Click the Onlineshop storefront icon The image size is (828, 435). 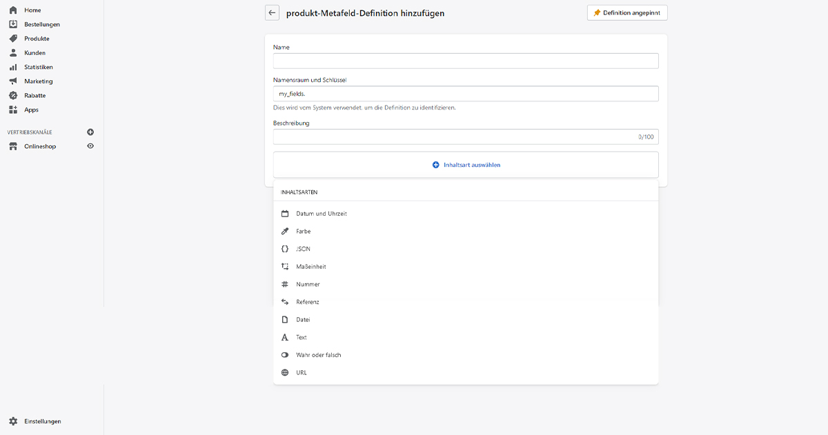[x=13, y=146]
